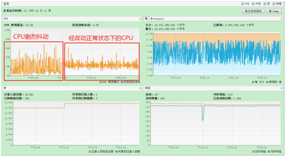Click the 已卸载的总数 396 value

tap(27, 98)
